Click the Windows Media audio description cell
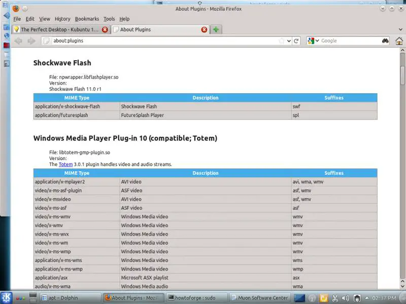Image resolution: width=406 pixels, height=304 pixels. (206, 286)
